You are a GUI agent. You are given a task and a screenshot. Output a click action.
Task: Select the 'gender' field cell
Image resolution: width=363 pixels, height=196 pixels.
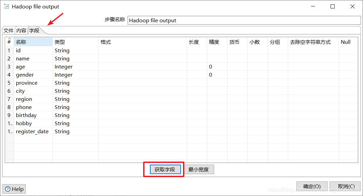pyautogui.click(x=33, y=75)
